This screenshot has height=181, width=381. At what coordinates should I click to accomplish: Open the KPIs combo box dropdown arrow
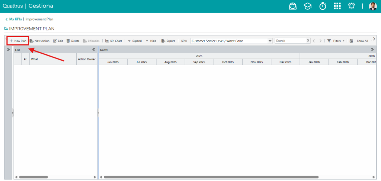click(x=270, y=41)
